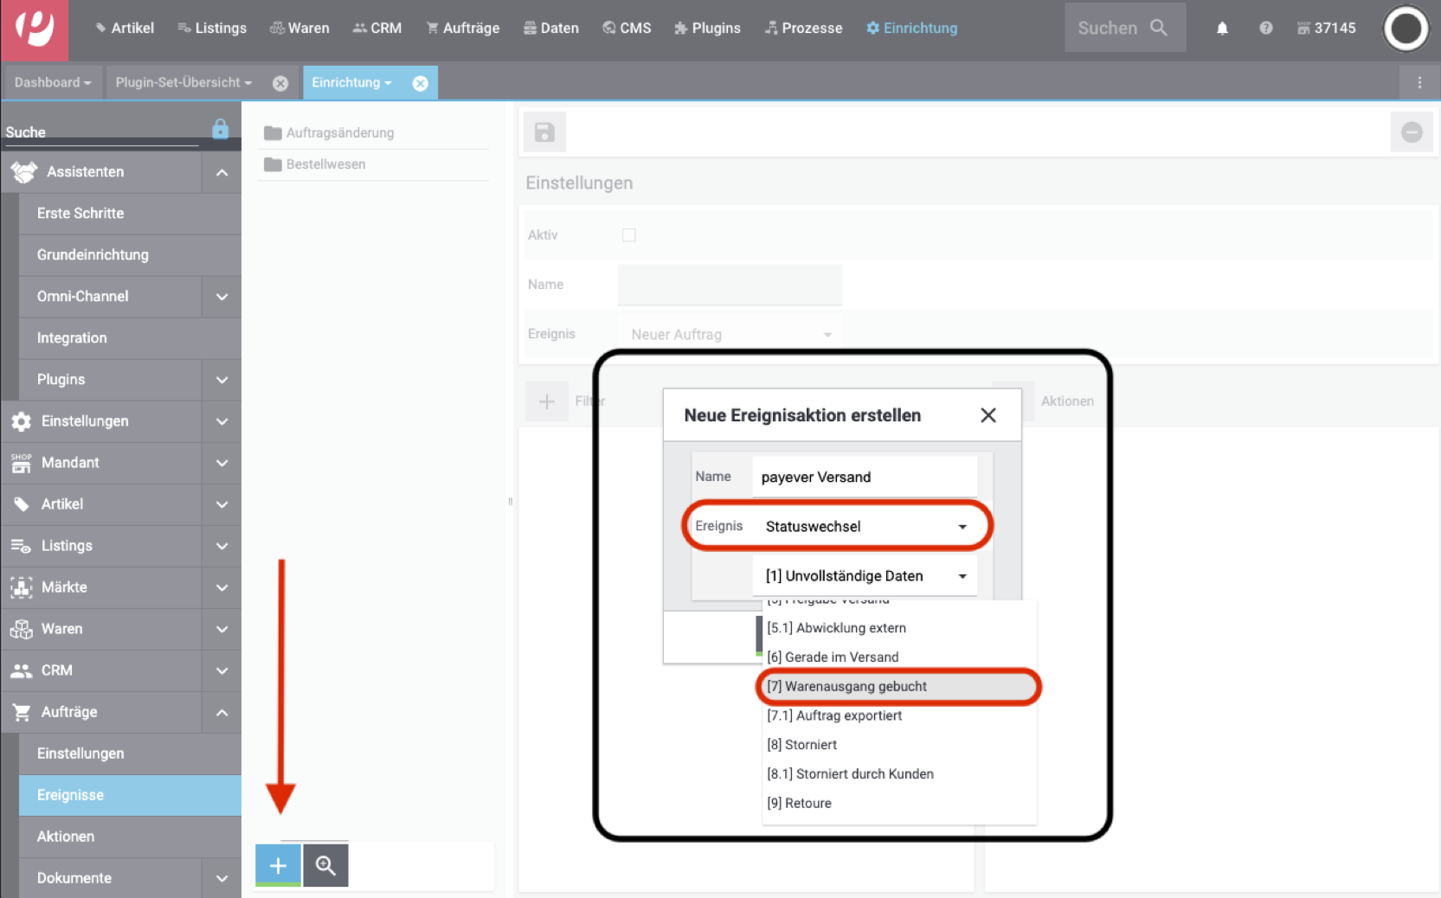Viewport: 1441px width, 898px height.
Task: Open the Daten top menu
Action: coord(551,28)
